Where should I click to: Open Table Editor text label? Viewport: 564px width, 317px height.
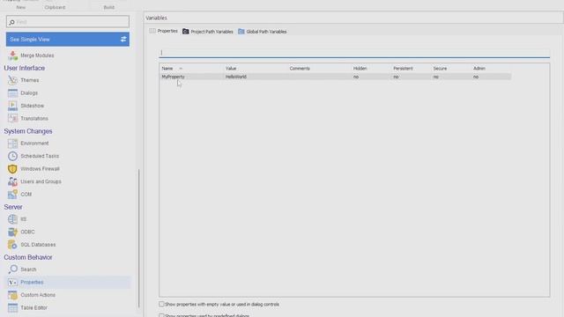(33, 307)
